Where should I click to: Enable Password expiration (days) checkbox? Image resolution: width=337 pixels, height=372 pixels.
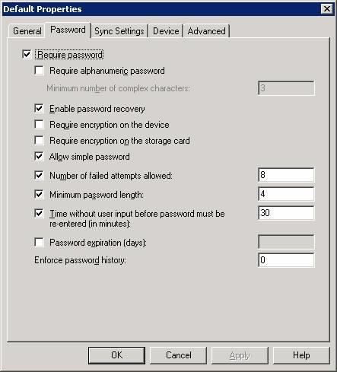pyautogui.click(x=39, y=243)
